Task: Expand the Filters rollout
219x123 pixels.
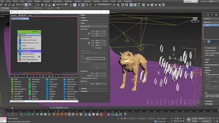Action: 94,15
